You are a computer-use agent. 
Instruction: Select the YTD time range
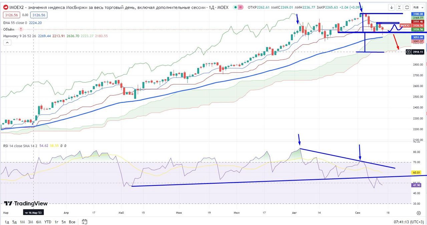pyautogui.click(x=48, y=222)
